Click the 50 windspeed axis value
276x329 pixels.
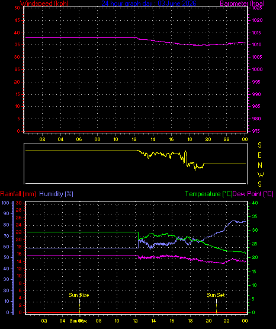17,8
